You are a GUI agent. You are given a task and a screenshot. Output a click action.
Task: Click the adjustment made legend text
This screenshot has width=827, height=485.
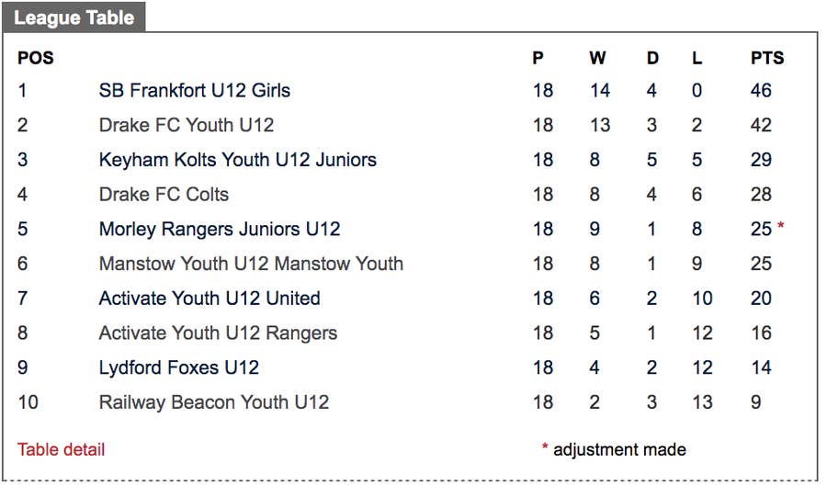point(618,449)
